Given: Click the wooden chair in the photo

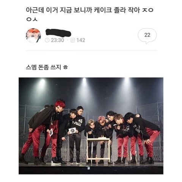Looking at the screenshot, I should tap(98, 148).
